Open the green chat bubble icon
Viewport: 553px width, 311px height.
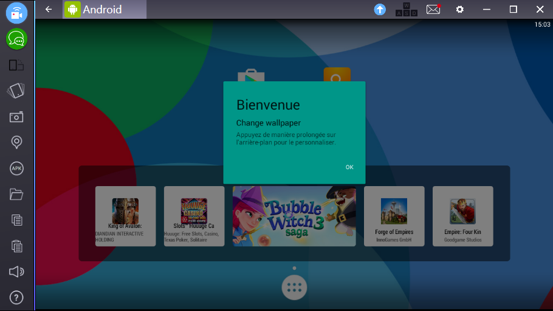[16, 39]
